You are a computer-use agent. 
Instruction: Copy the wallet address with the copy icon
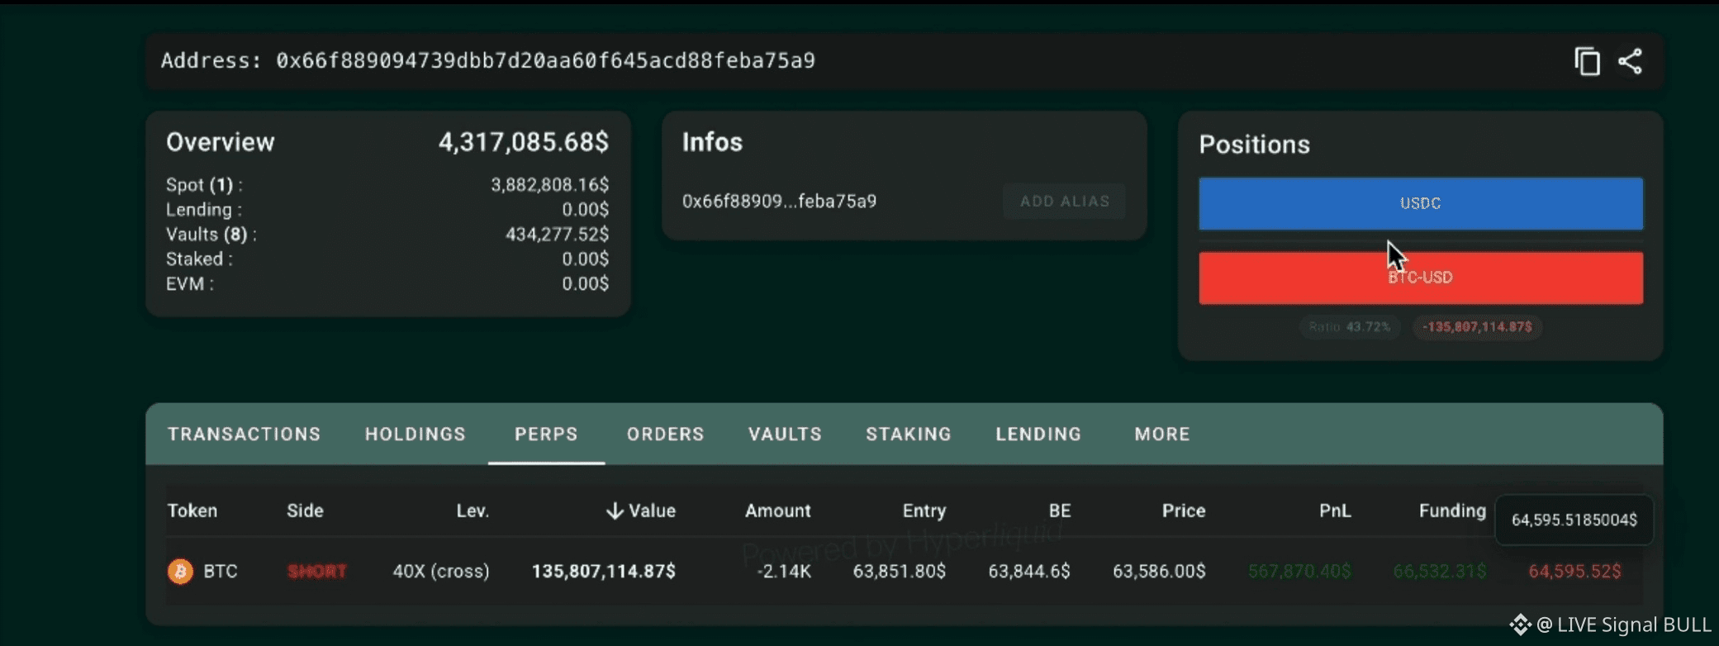click(1587, 61)
